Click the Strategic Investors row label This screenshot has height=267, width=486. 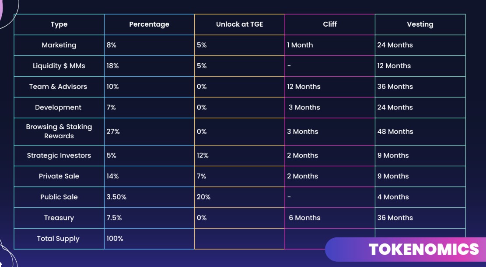point(59,155)
